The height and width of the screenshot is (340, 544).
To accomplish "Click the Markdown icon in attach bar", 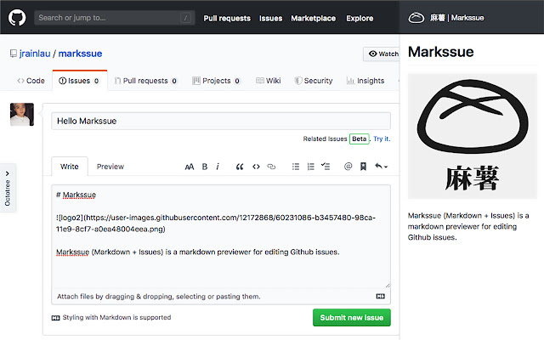I will 380,297.
